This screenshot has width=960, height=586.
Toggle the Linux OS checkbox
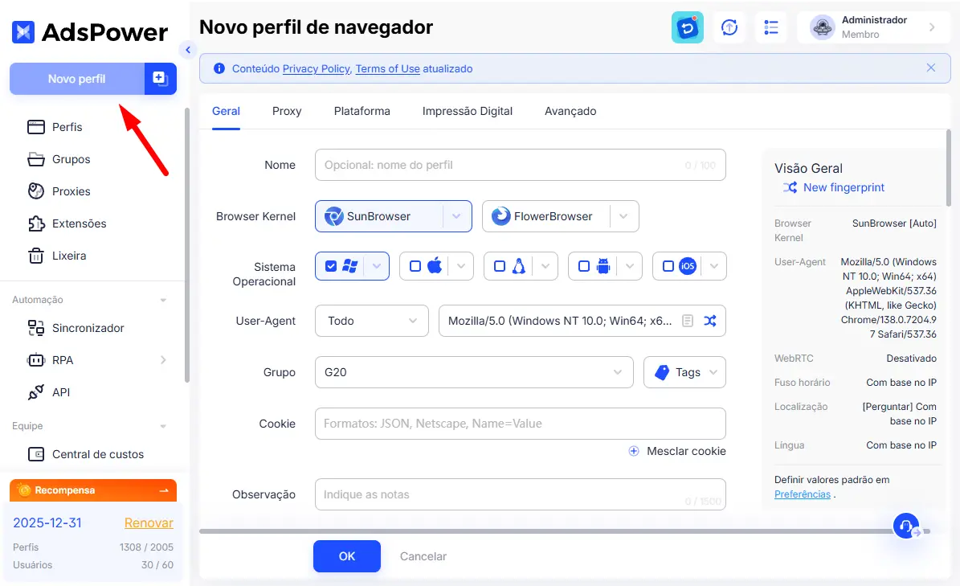tap(500, 266)
